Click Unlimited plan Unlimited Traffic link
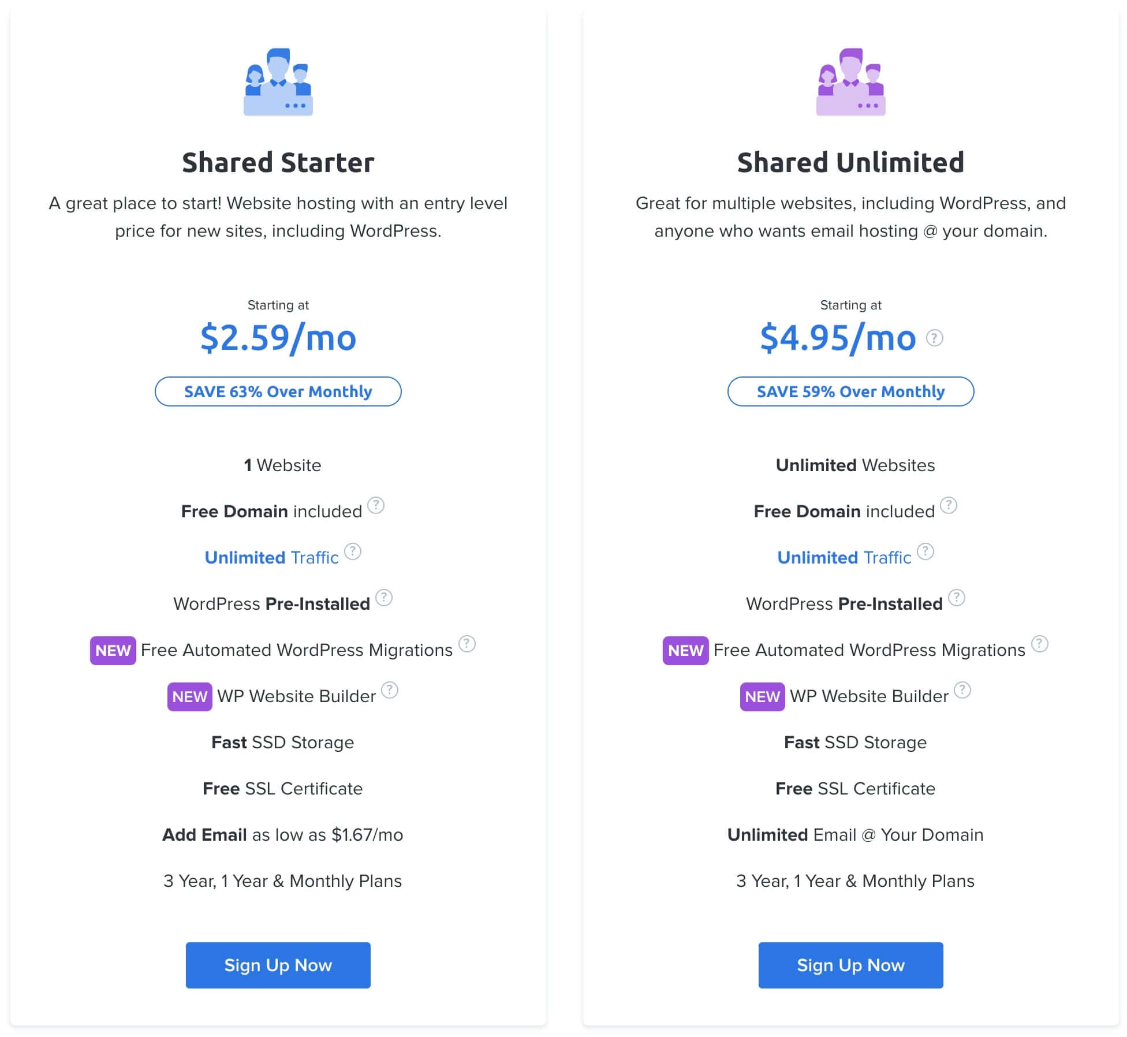Image resolution: width=1127 pixels, height=1037 pixels. point(844,557)
